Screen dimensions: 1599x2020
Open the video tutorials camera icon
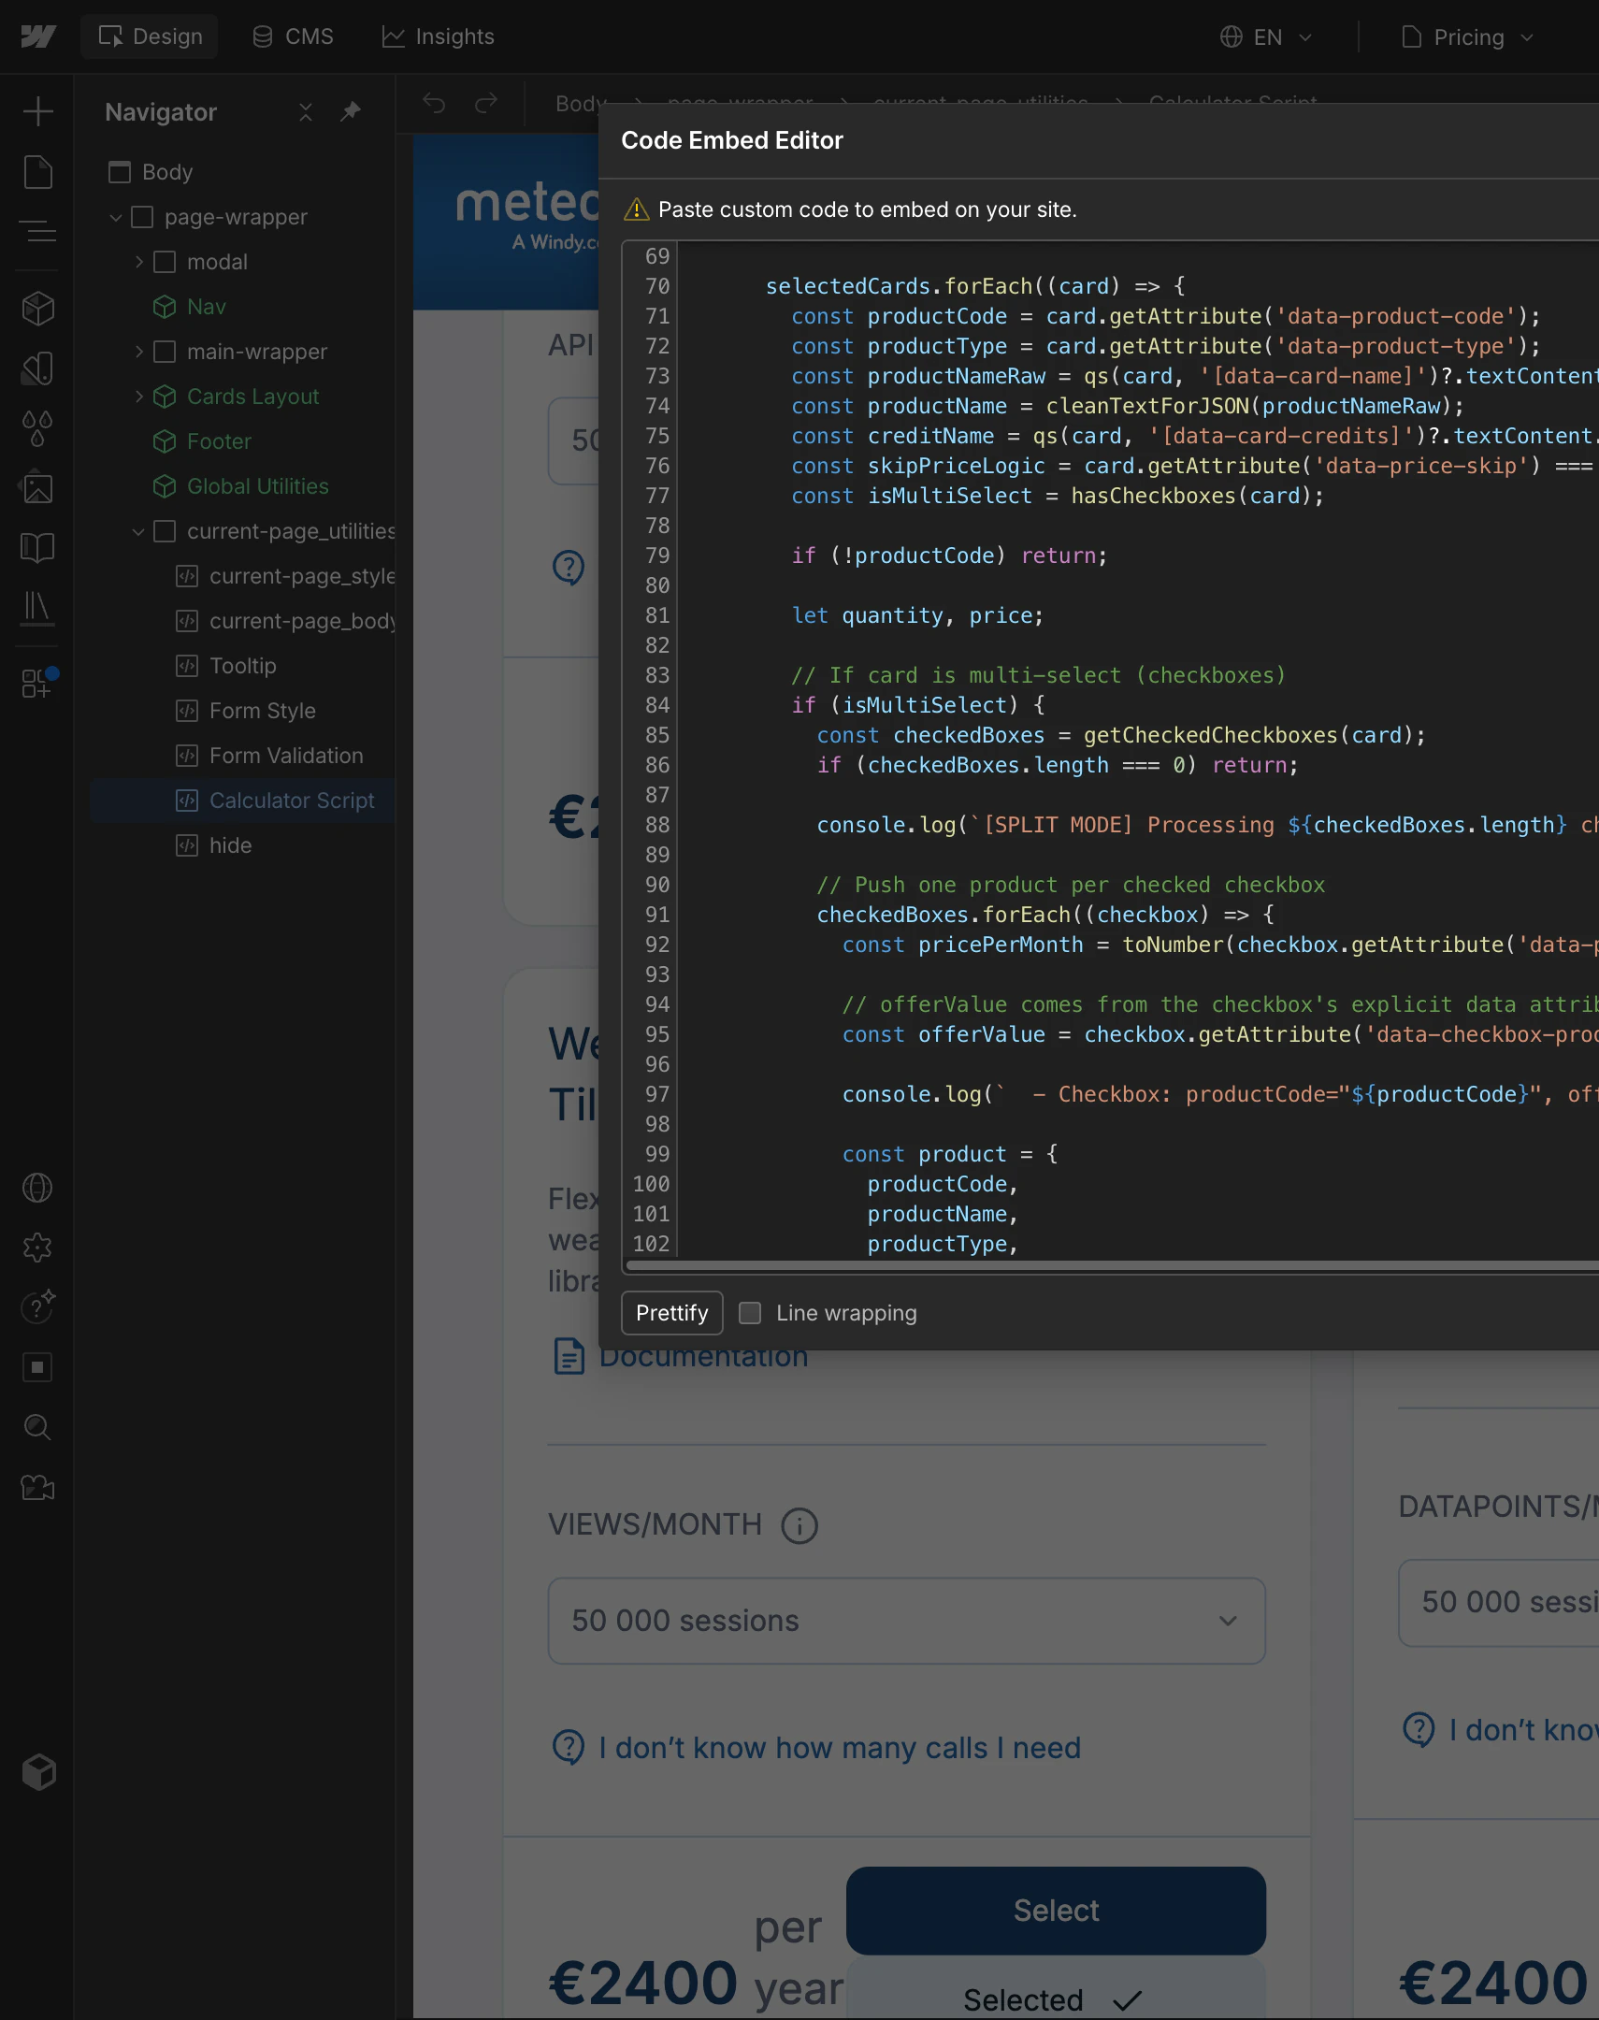37,1487
